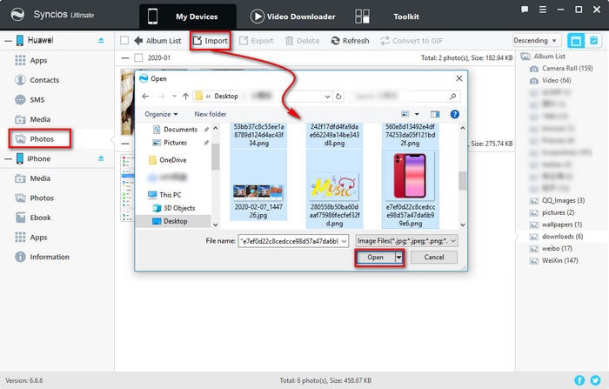Click the Import toolbar button
This screenshot has height=389, width=609.
click(x=210, y=41)
